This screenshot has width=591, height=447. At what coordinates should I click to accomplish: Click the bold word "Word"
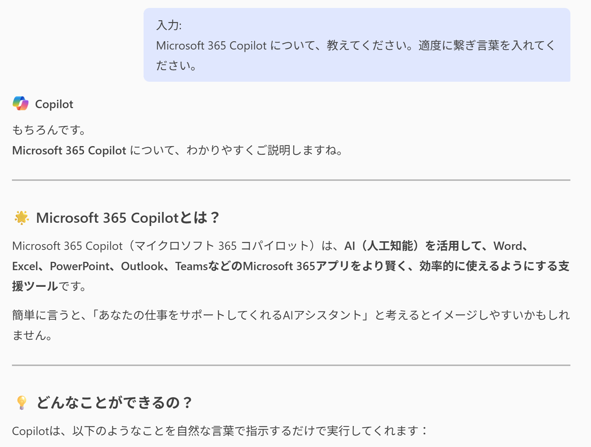[508, 246]
